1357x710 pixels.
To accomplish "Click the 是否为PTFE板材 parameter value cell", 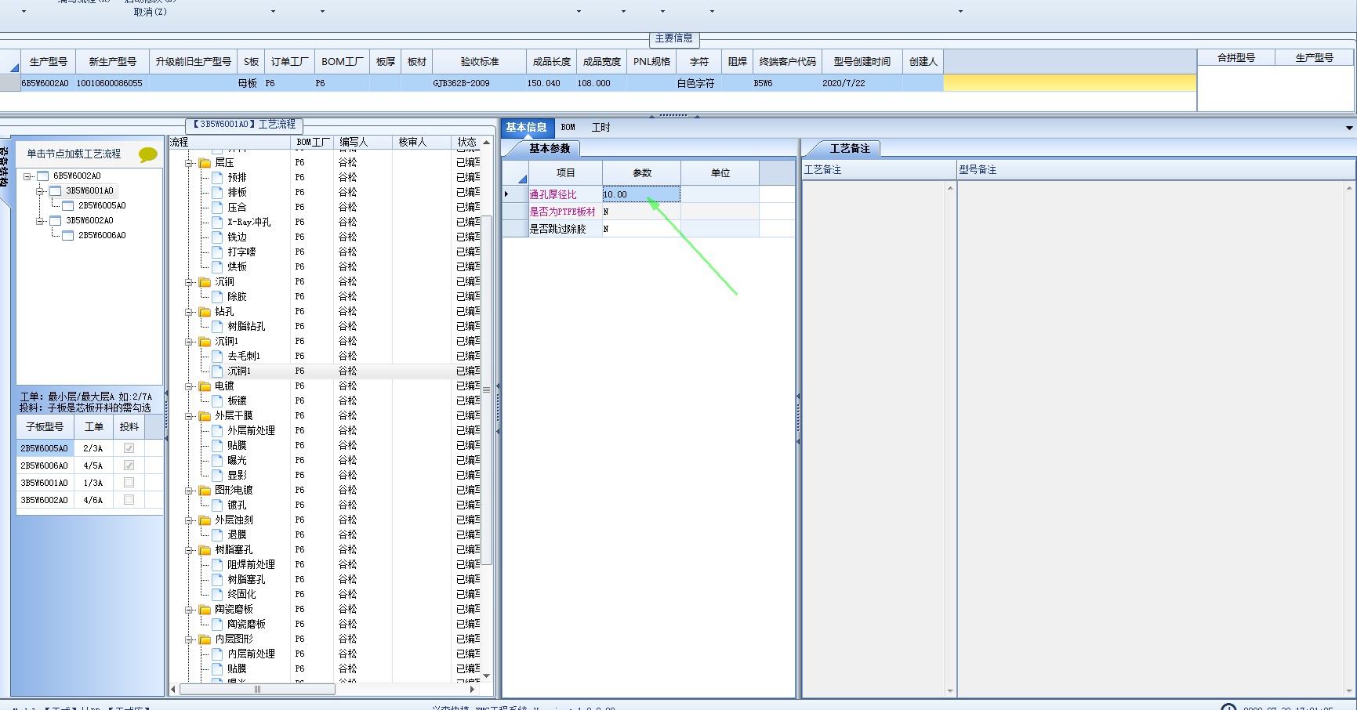I will coord(640,212).
